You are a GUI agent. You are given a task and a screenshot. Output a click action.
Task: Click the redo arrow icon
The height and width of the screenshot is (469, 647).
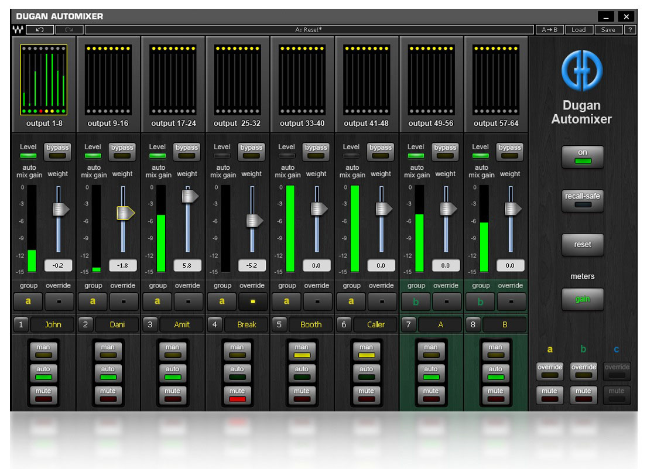click(x=69, y=29)
